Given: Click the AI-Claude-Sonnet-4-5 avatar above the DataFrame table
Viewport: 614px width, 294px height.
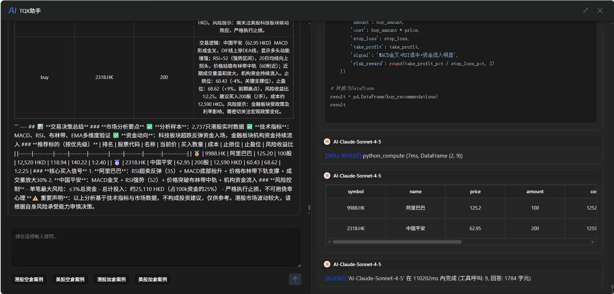Looking at the screenshot, I should [x=327, y=176].
